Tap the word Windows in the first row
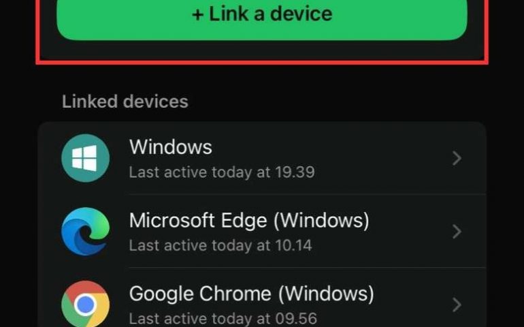Screen dimensions: 524x327 click(x=170, y=147)
